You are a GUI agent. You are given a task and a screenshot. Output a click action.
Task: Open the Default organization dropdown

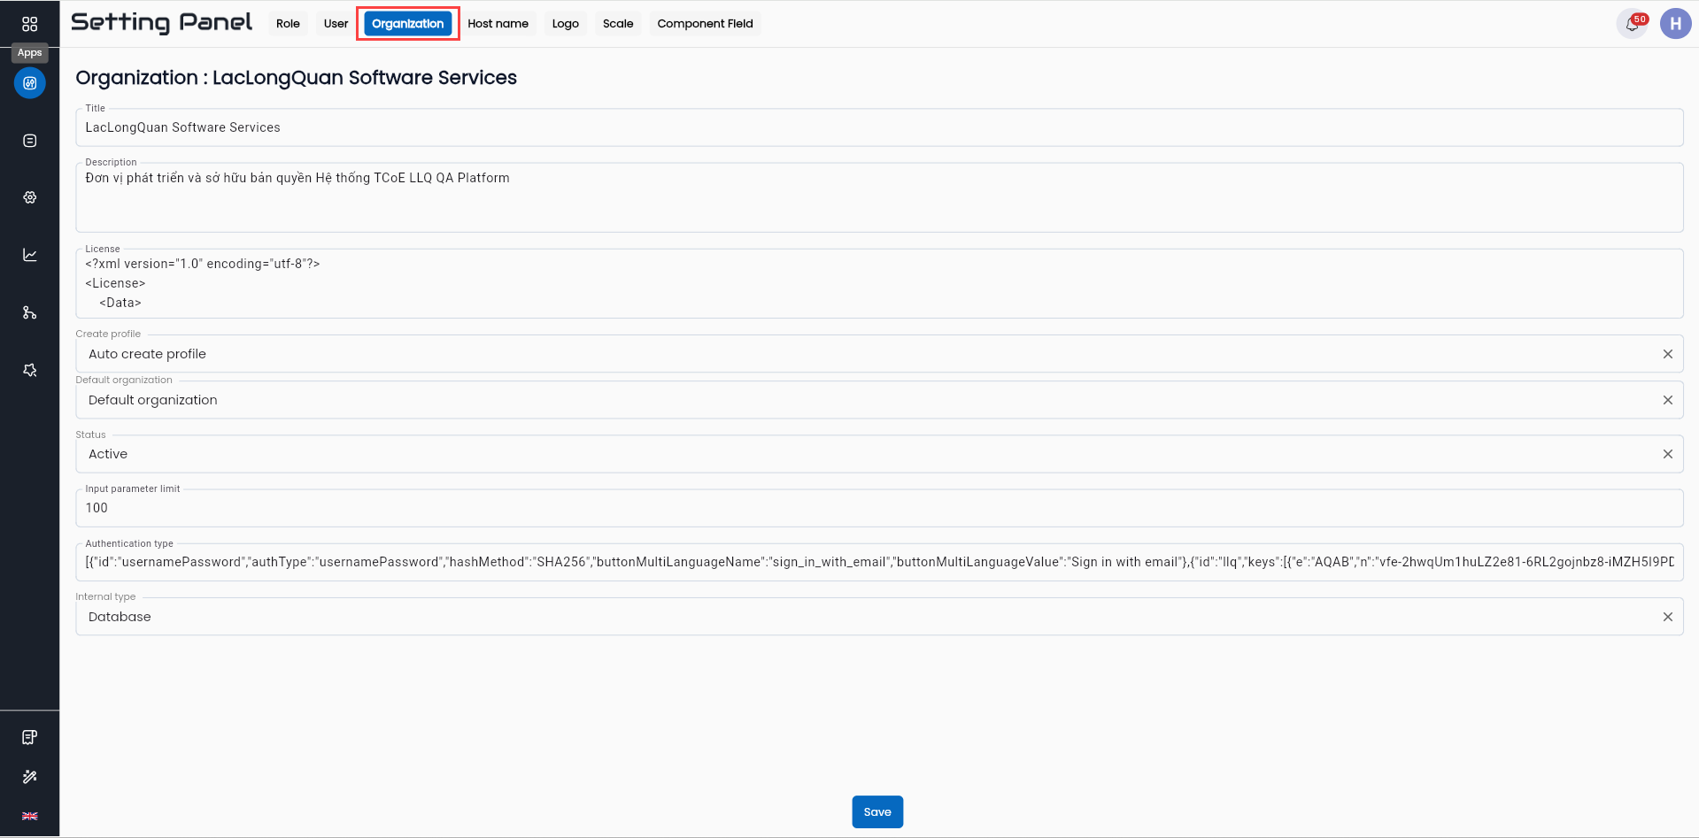[879, 400]
